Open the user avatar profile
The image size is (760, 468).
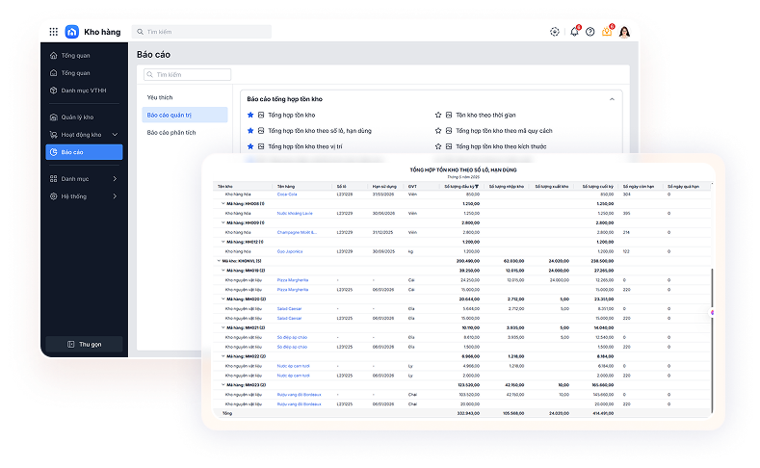click(x=625, y=32)
